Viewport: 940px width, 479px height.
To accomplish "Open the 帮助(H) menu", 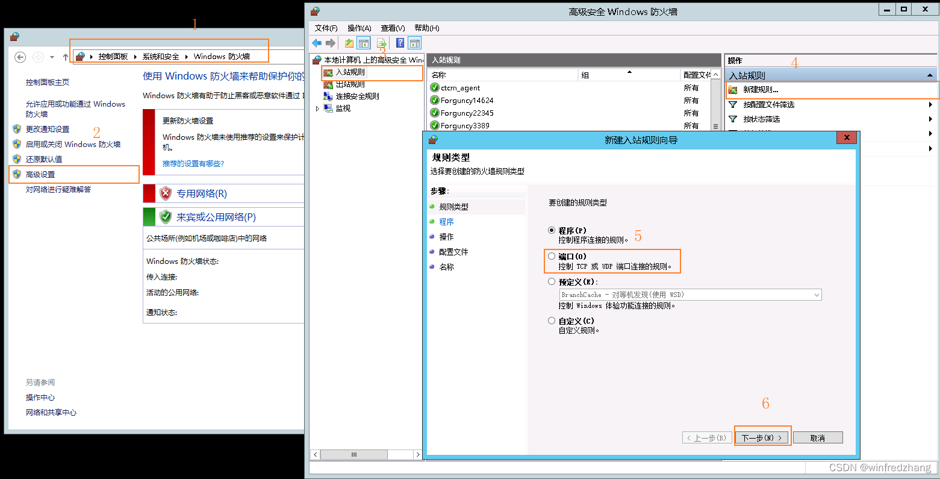I will [x=427, y=28].
